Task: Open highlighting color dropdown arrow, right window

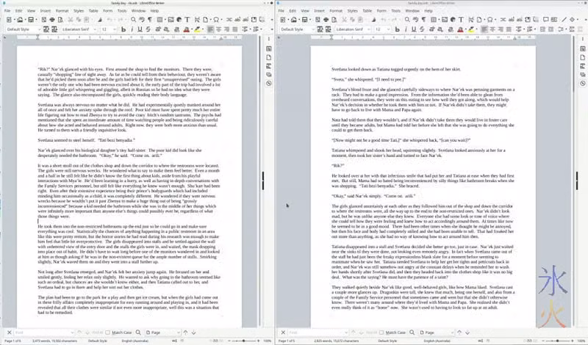Action: pyautogui.click(x=476, y=29)
